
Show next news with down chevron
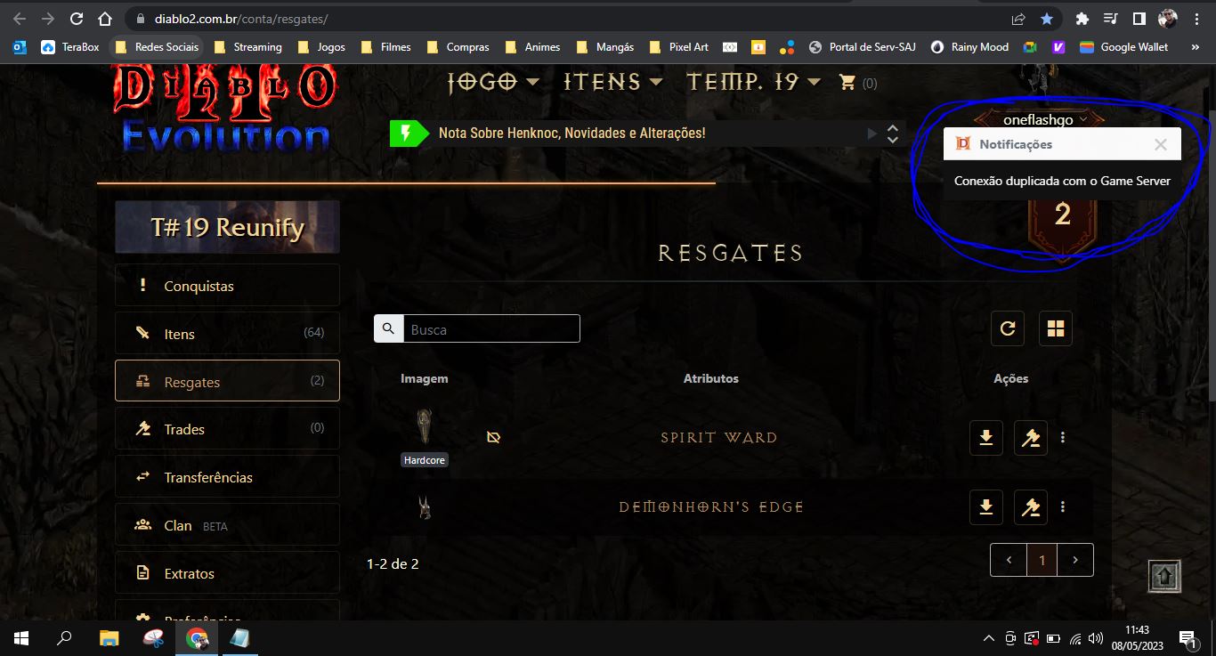(x=893, y=140)
